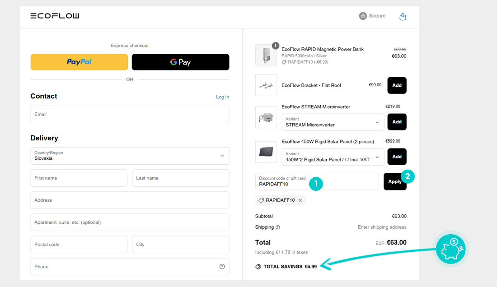
Task: Add the STREAM Microinverter to cart
Action: pos(397,122)
